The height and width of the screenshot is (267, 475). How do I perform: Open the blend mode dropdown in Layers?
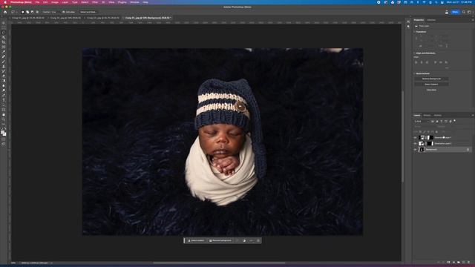tap(425, 127)
